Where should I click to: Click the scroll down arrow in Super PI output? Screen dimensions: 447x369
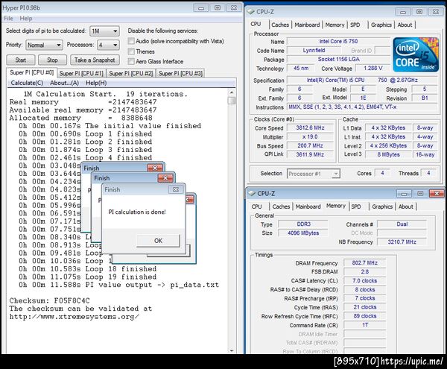tap(232, 350)
